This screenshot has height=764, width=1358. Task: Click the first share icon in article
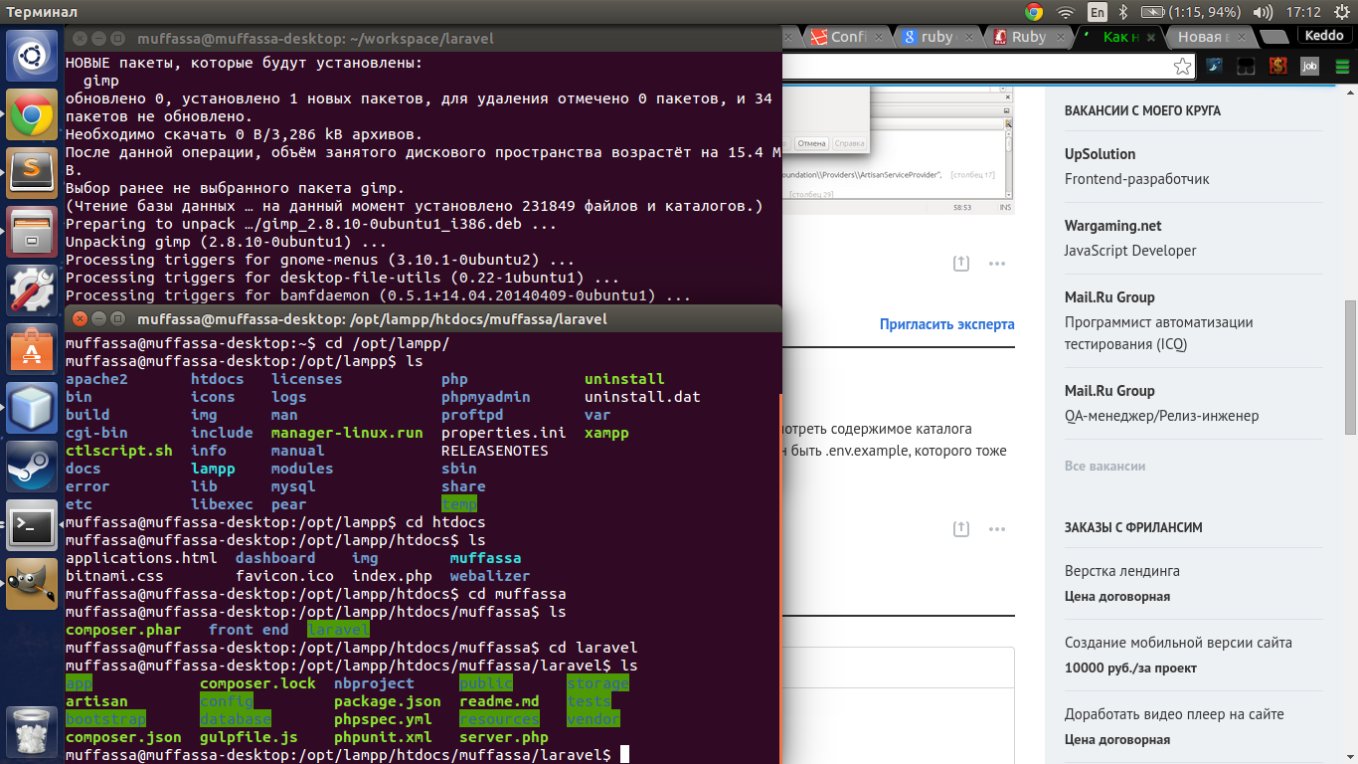pos(960,264)
